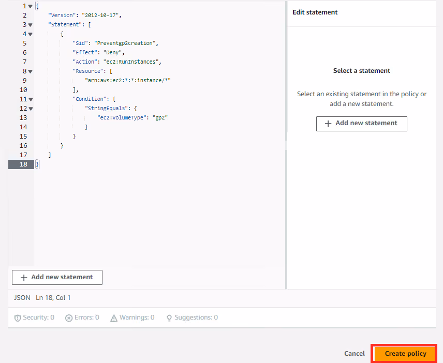Viewport: 443px width, 363px height.
Task: Click Add new statement below the editor
Action: [x=57, y=278]
